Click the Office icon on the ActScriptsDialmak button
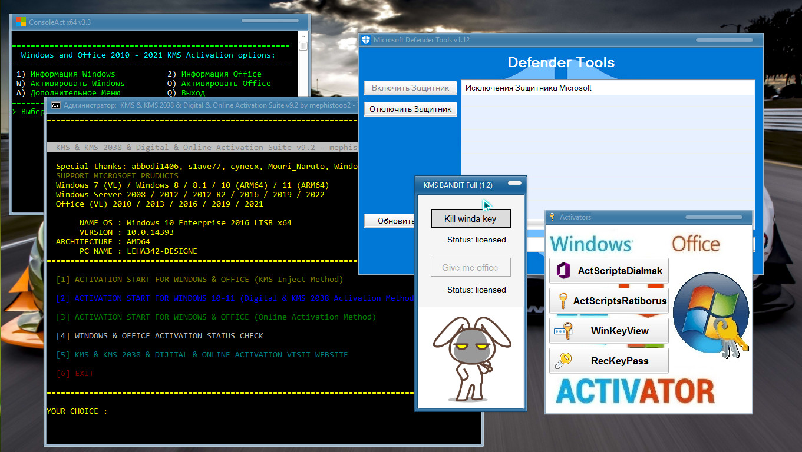 click(x=563, y=271)
